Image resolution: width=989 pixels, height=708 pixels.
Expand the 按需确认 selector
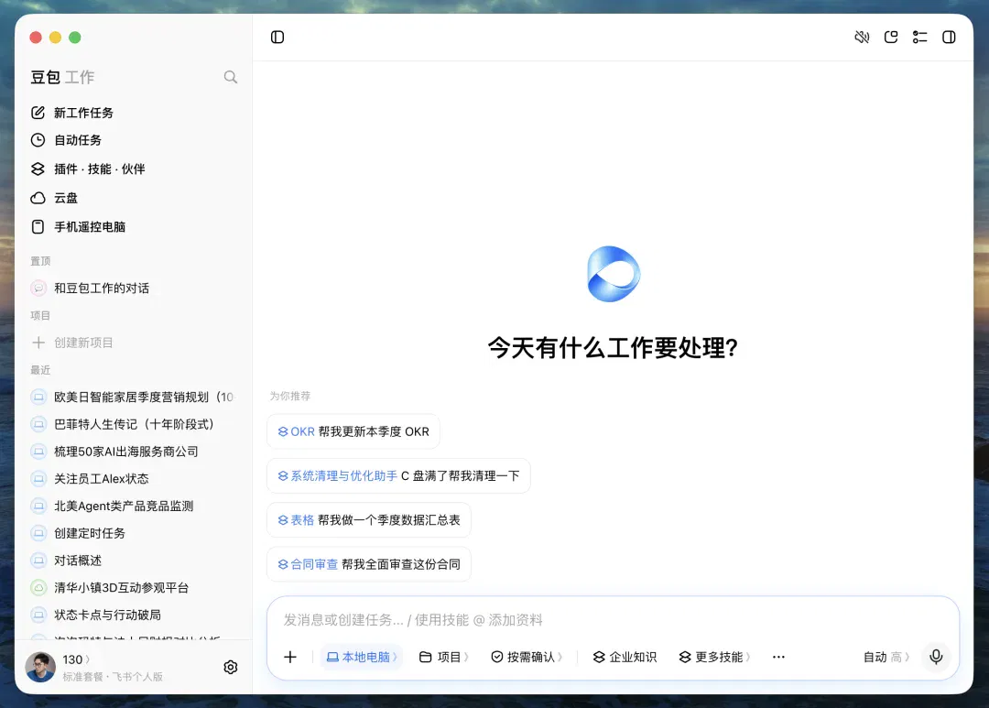point(527,657)
